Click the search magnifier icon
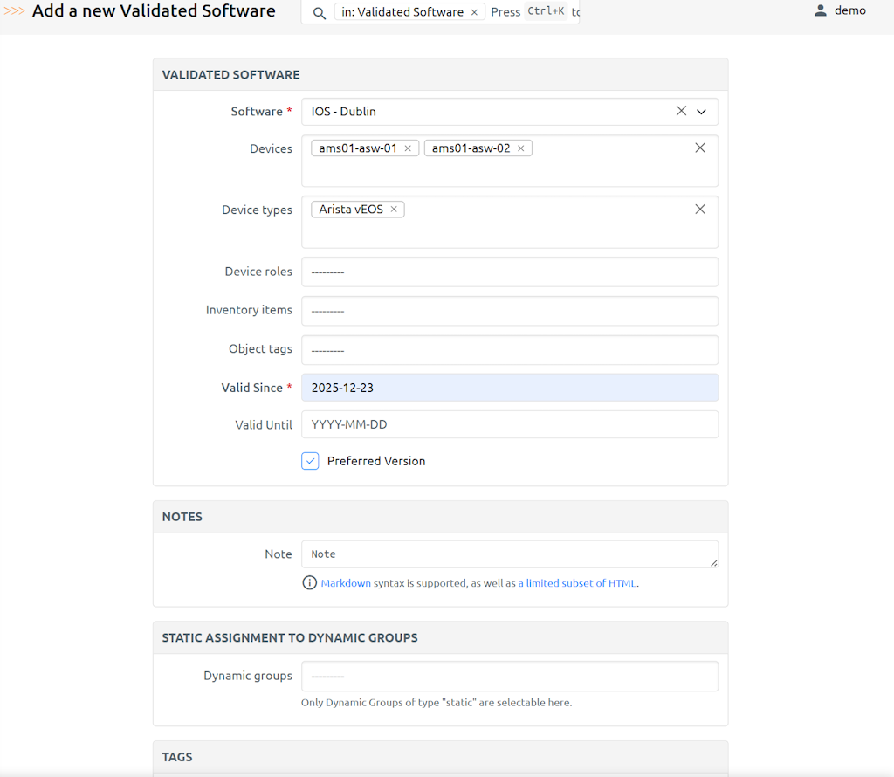This screenshot has width=894, height=777. (x=320, y=13)
